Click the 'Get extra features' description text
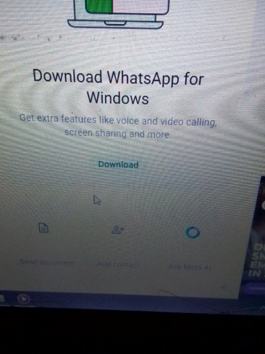The height and width of the screenshot is (354, 265). click(118, 126)
